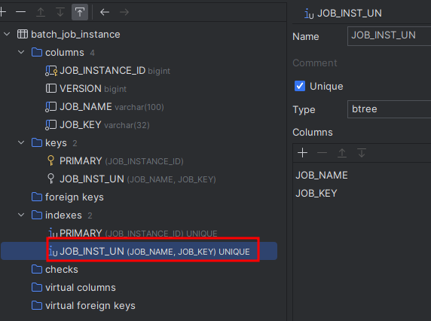Click the Columns list remove minus icon
The height and width of the screenshot is (321, 431).
click(322, 152)
